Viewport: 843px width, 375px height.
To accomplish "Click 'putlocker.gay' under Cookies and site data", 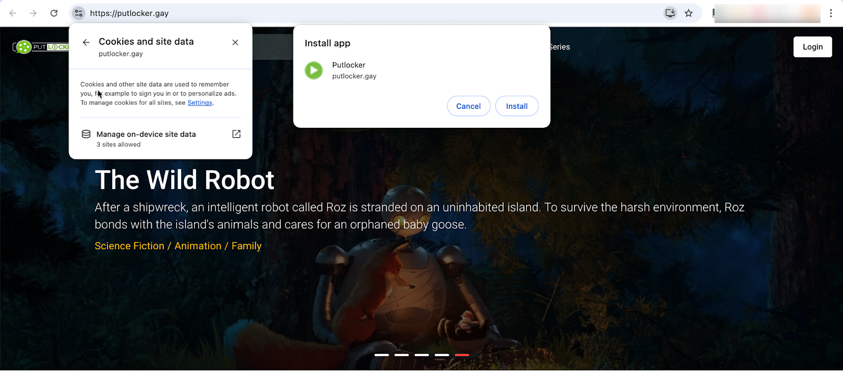I will click(x=121, y=54).
